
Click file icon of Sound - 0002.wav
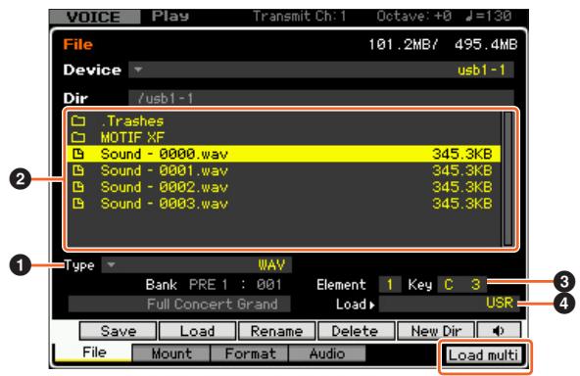tap(78, 187)
